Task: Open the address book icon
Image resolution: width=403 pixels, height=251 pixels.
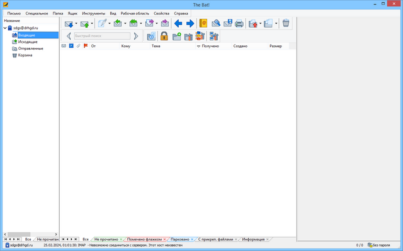Action: 203,24
